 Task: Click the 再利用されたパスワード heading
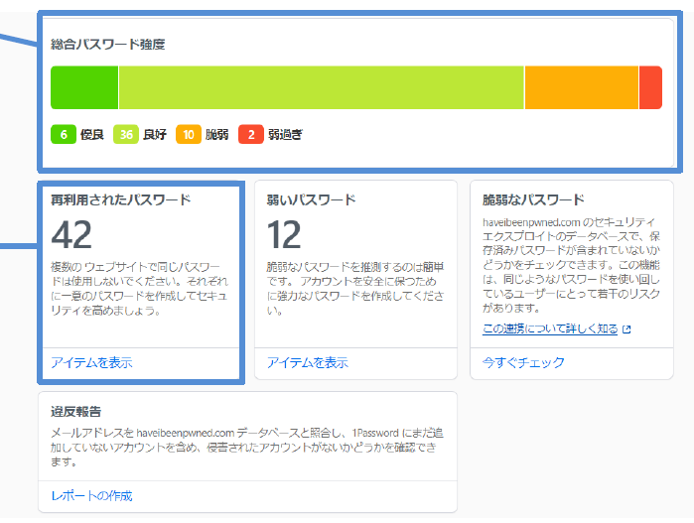pos(121,200)
